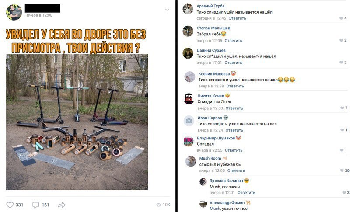Share the post with the arrow icon

[x=62, y=205]
